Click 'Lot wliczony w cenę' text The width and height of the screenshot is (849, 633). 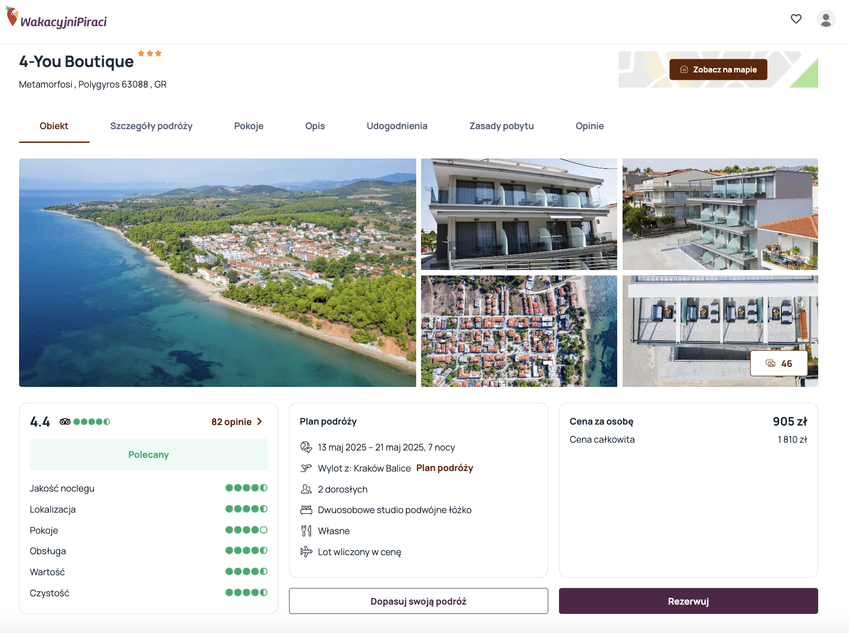pyautogui.click(x=359, y=552)
